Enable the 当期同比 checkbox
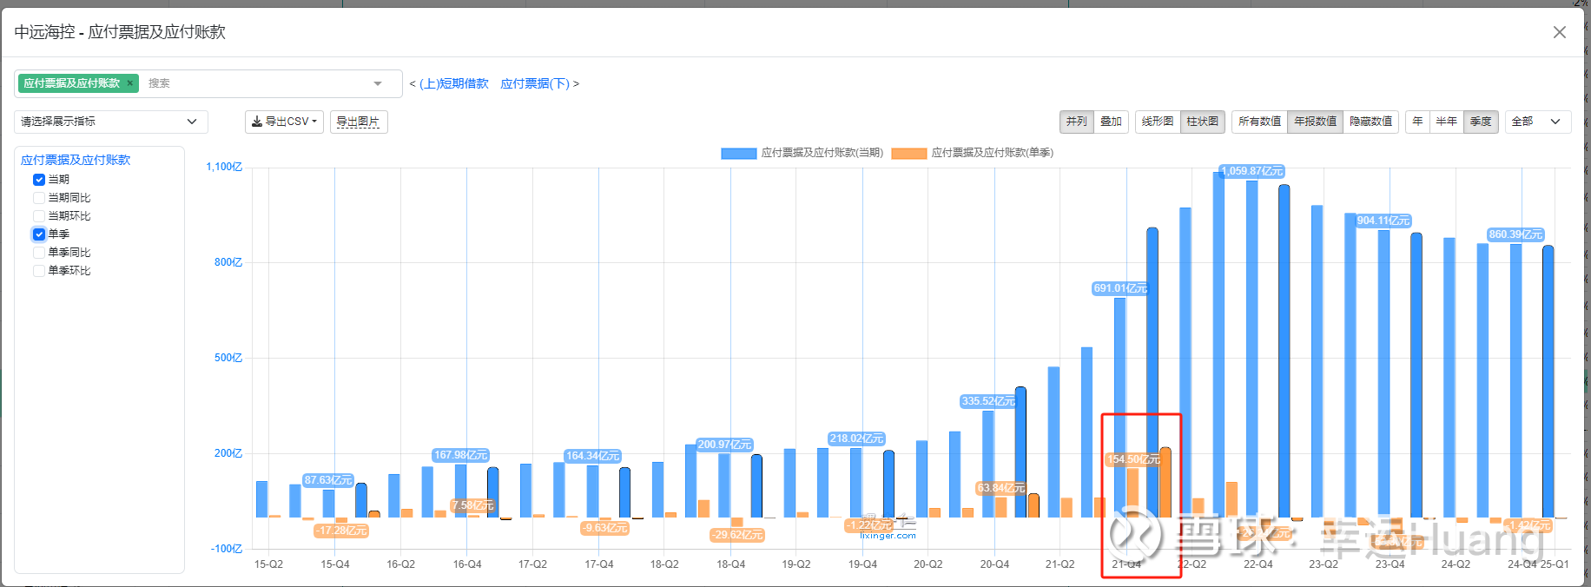This screenshot has height=587, width=1591. pyautogui.click(x=39, y=198)
